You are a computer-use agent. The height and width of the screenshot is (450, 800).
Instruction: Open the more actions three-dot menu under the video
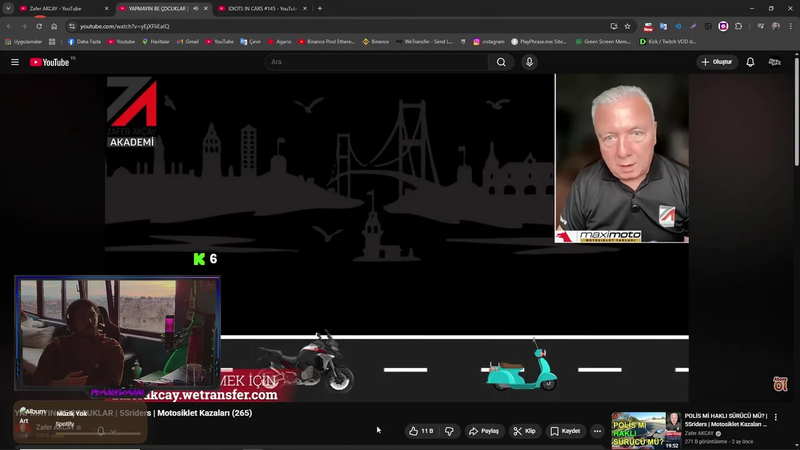597,431
